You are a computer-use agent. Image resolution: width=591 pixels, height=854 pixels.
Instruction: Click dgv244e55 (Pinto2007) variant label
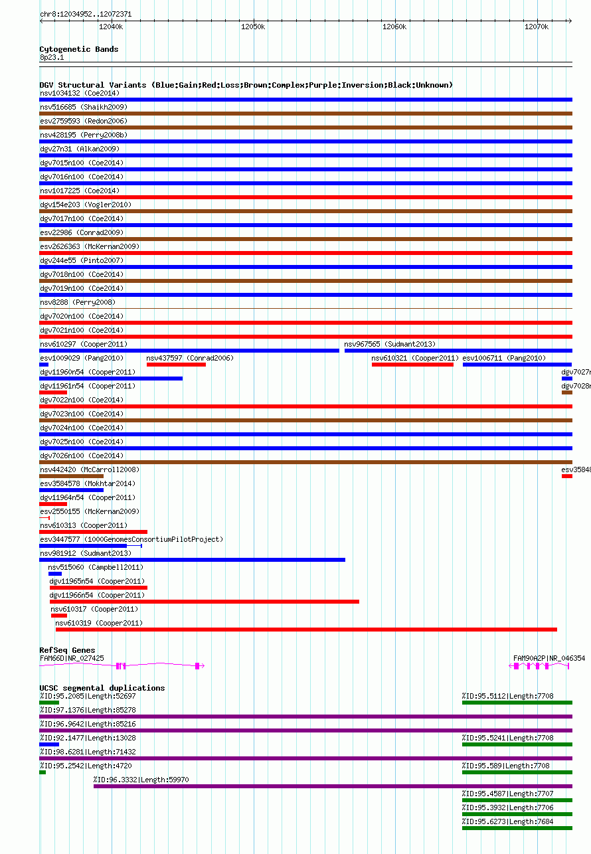(82, 260)
